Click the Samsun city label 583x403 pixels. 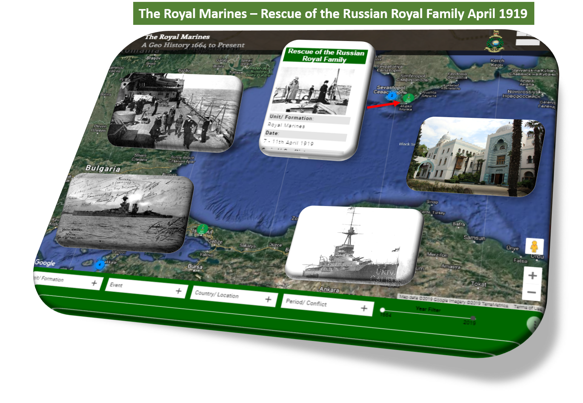pos(474,238)
